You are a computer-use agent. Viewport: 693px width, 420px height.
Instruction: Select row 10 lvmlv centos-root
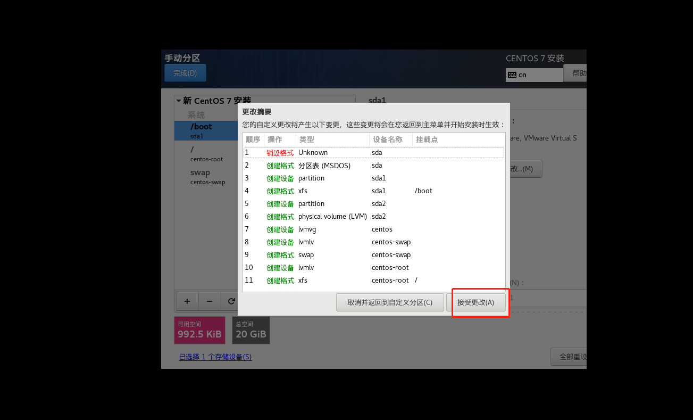coord(373,268)
